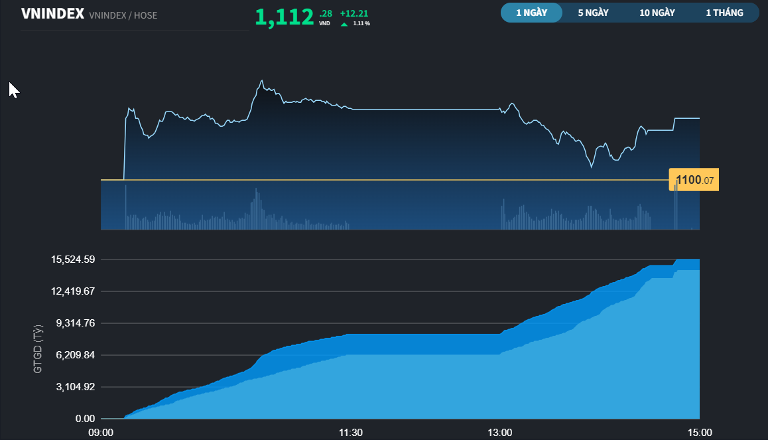Click the 15,524.59 axis label
This screenshot has height=440, width=768.
pyautogui.click(x=73, y=259)
